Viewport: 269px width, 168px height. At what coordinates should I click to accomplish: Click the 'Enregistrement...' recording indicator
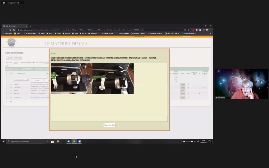(x=13, y=3)
